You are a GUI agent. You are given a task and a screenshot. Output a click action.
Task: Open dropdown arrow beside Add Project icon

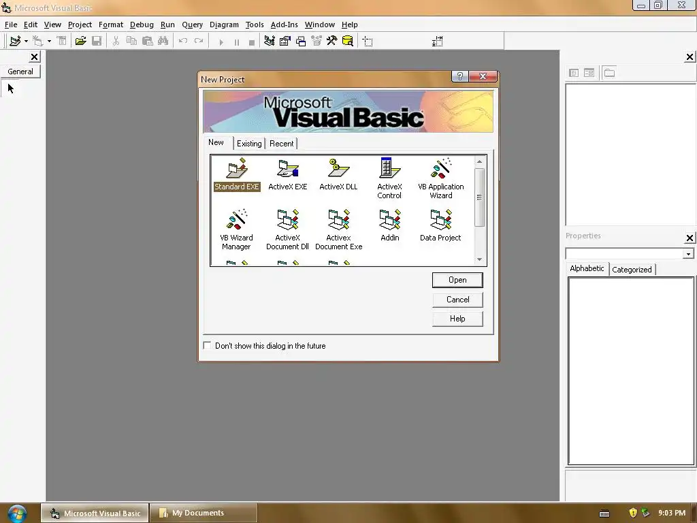[x=27, y=42]
